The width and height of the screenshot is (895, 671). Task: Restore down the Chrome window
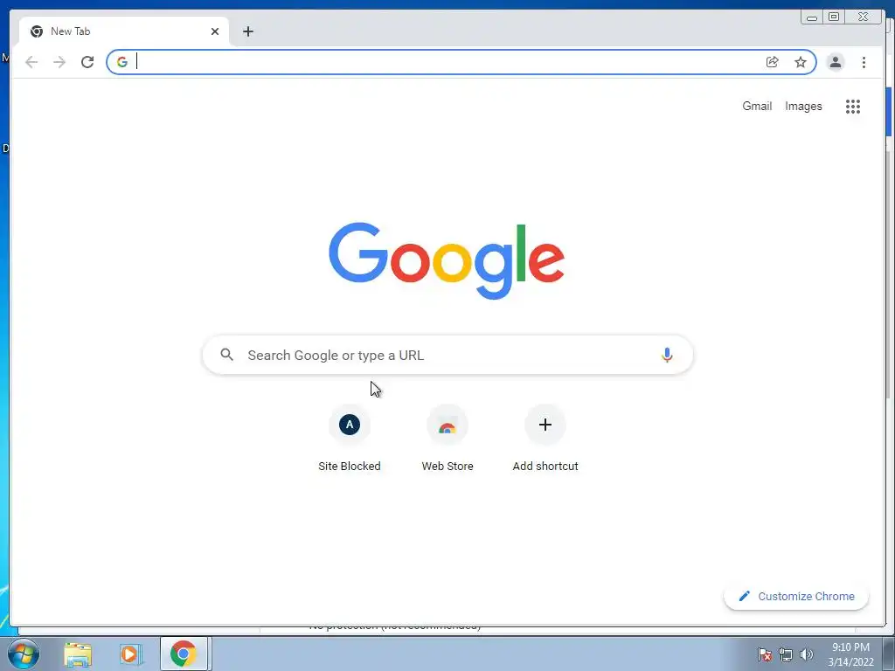click(833, 17)
